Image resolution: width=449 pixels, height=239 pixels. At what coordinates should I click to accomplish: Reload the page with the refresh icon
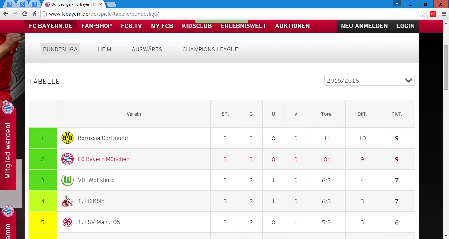point(25,14)
